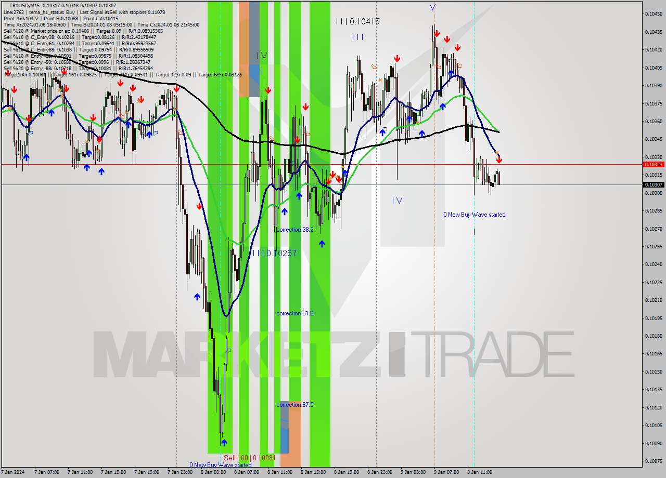
Task: Click the 'Point A:0.10422' info line
Action: (60, 18)
